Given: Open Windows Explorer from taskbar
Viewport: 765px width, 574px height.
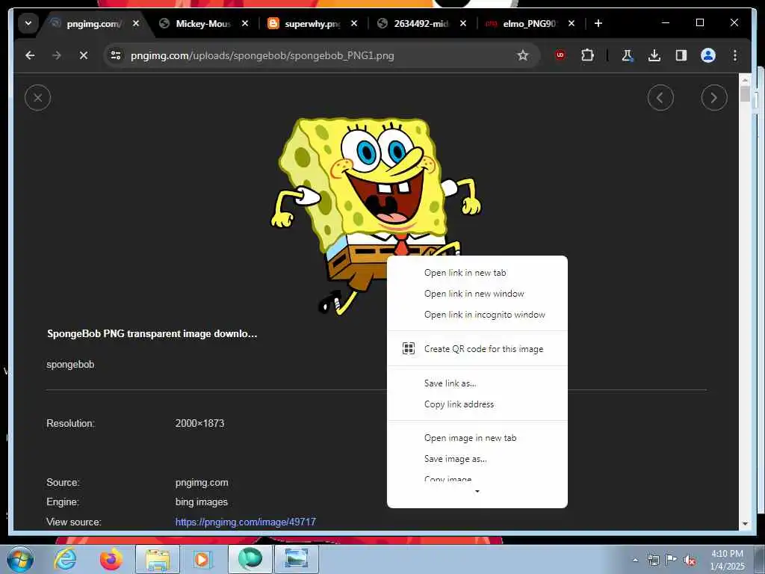Looking at the screenshot, I should click(158, 559).
